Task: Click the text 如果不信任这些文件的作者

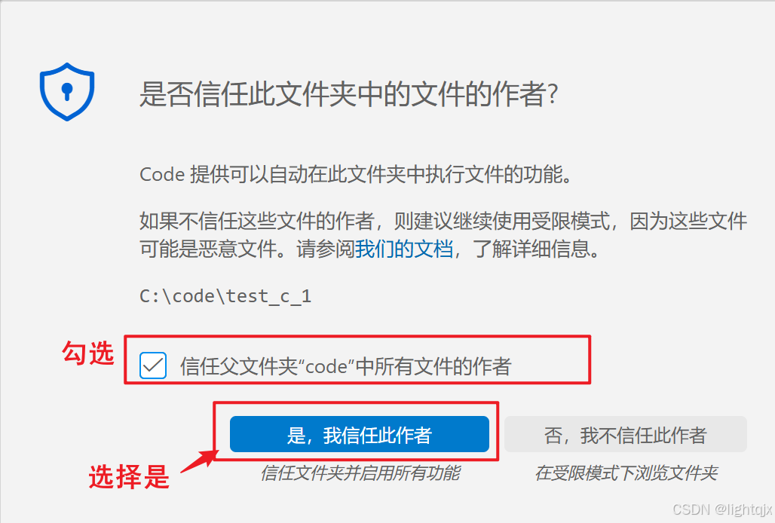Action: (256, 221)
